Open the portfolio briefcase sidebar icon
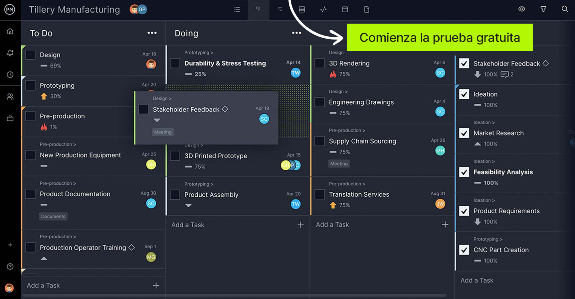The height and width of the screenshot is (299, 575). click(x=10, y=118)
